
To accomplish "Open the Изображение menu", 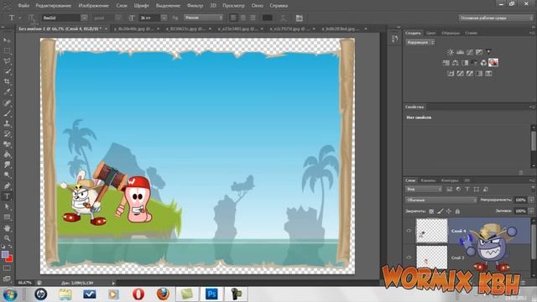I will 93,6.
